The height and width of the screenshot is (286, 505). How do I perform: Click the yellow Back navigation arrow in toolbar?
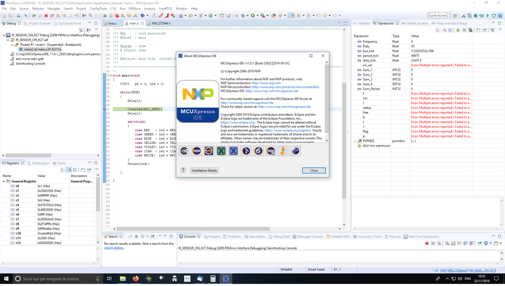pyautogui.click(x=325, y=16)
